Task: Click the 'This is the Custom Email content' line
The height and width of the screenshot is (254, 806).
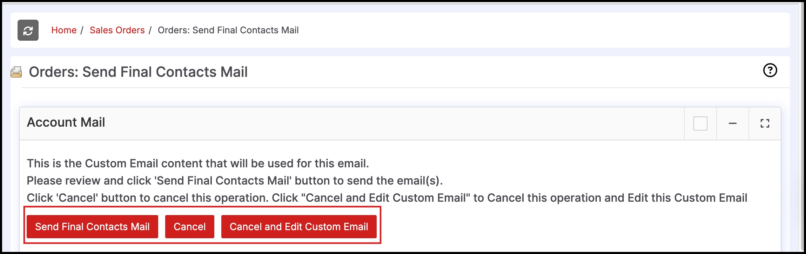Action: tap(198, 163)
